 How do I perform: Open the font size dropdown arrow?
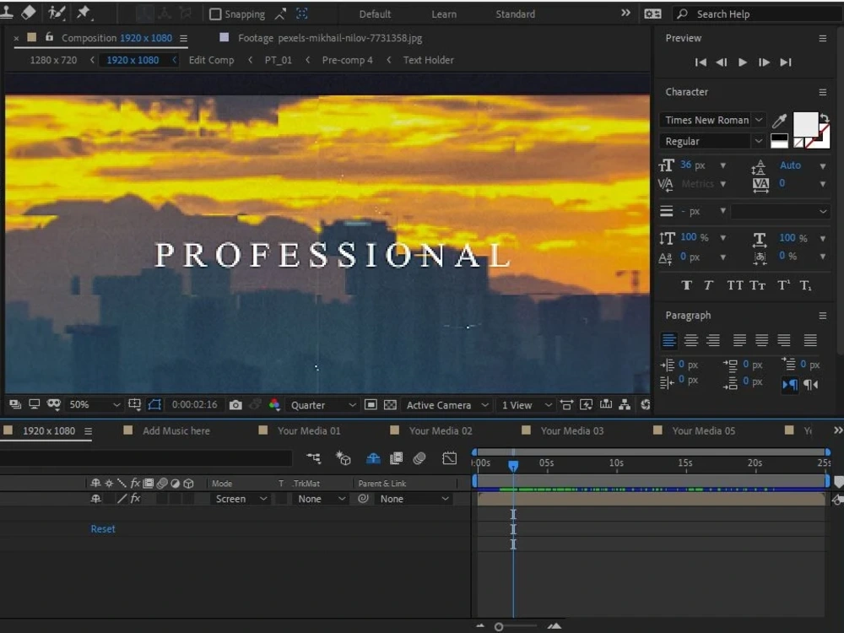723,165
